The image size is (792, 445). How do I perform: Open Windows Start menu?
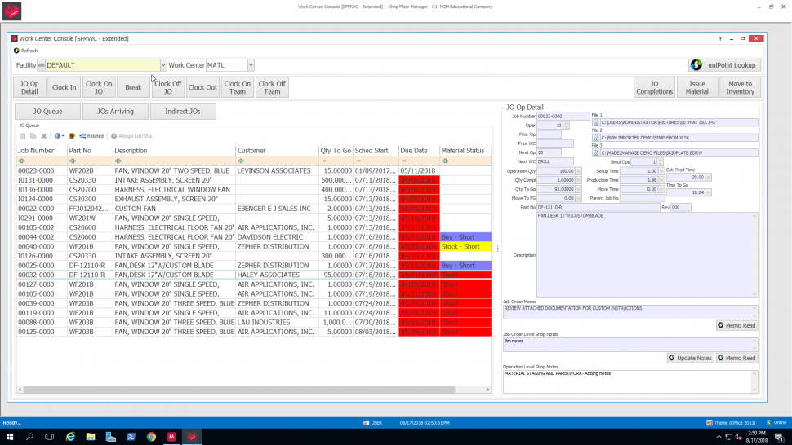click(10, 437)
